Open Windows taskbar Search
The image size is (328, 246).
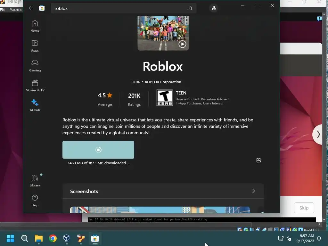click(x=24, y=238)
